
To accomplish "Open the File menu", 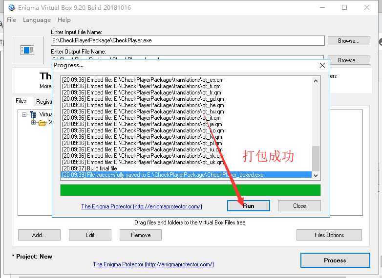I will click(x=11, y=20).
